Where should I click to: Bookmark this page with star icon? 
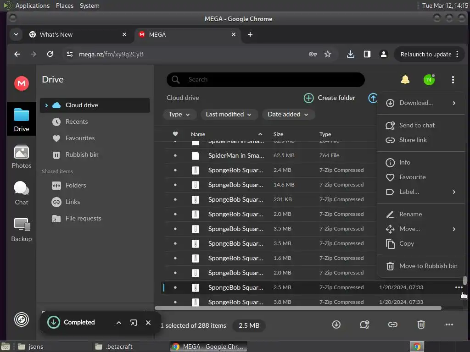pos(328,54)
